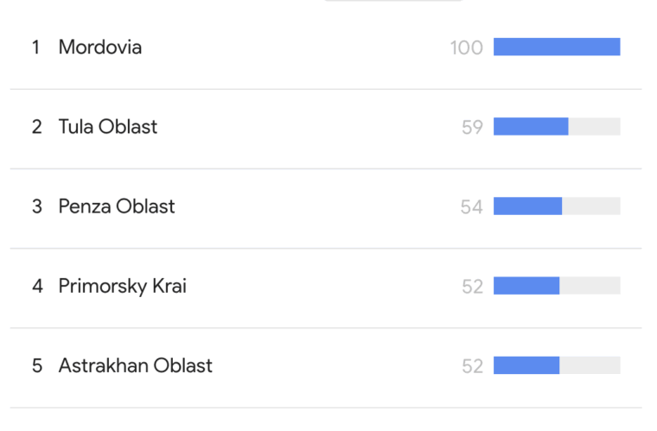Click the 52 score beside Astrakhan Oblast
This screenshot has width=657, height=431.
click(x=472, y=366)
